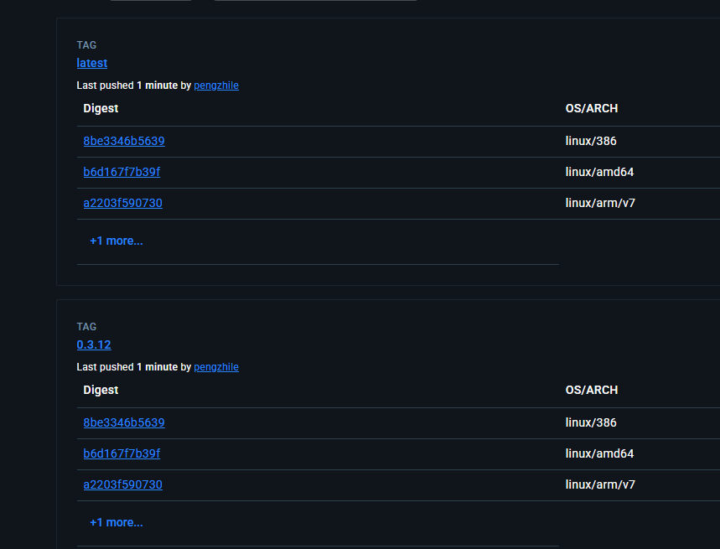Screen dimensions: 720x549
Task: Select linux/386 text in latest tag
Action: pos(591,141)
